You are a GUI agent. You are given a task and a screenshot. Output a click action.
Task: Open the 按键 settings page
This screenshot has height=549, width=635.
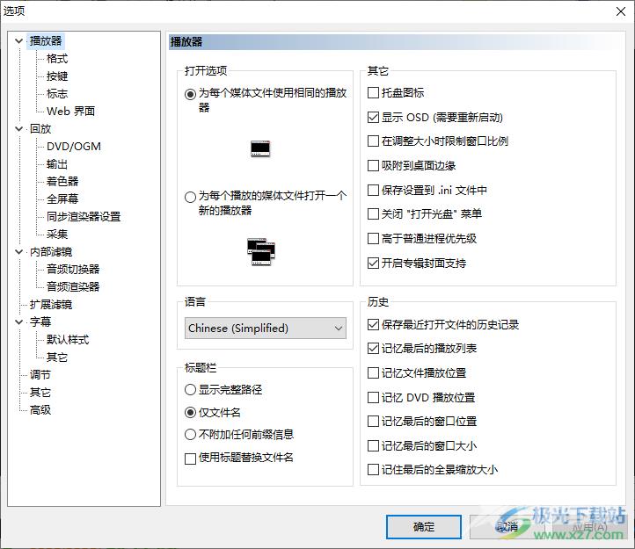coord(57,76)
